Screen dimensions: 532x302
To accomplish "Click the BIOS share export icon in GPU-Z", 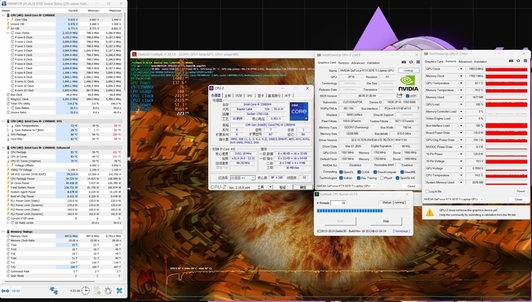I will click(x=400, y=96).
